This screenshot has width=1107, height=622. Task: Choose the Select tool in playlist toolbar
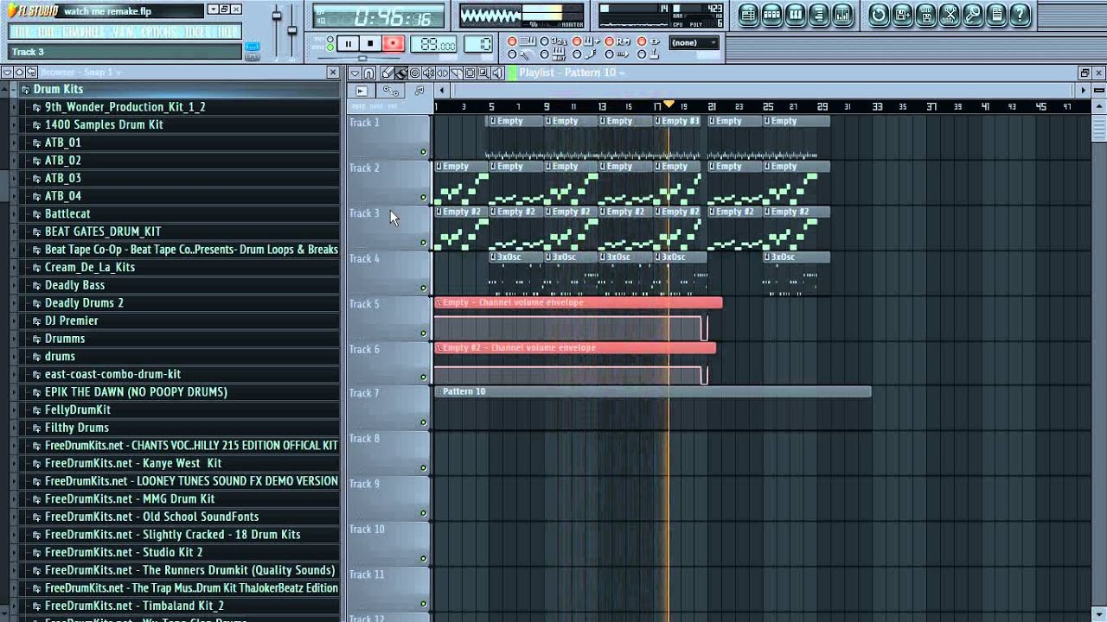click(470, 73)
